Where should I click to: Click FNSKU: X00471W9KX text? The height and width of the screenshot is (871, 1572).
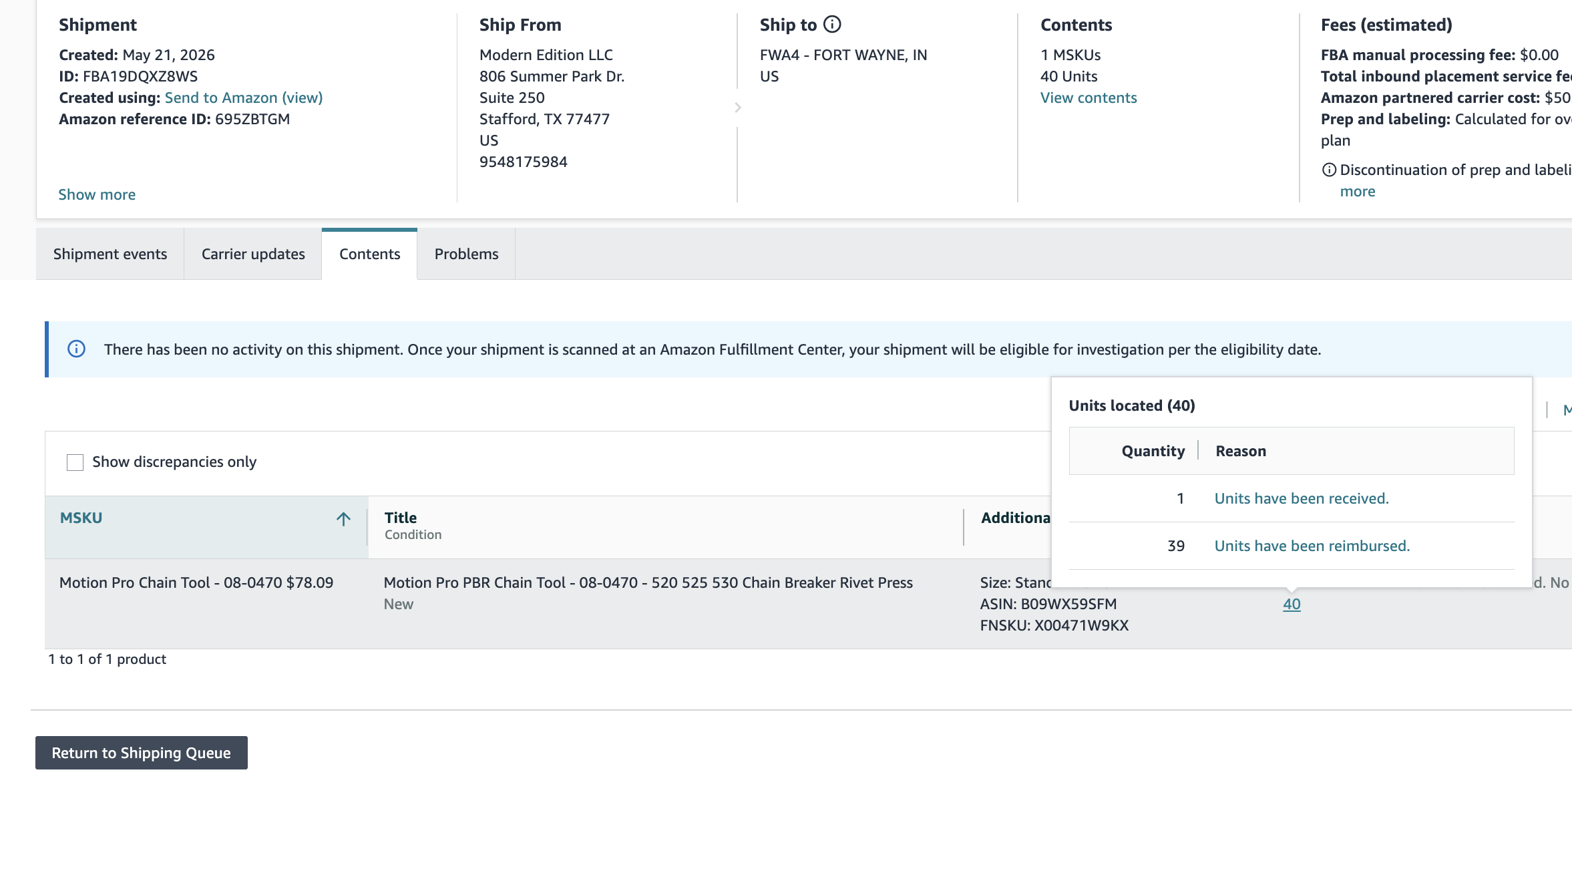point(1054,625)
